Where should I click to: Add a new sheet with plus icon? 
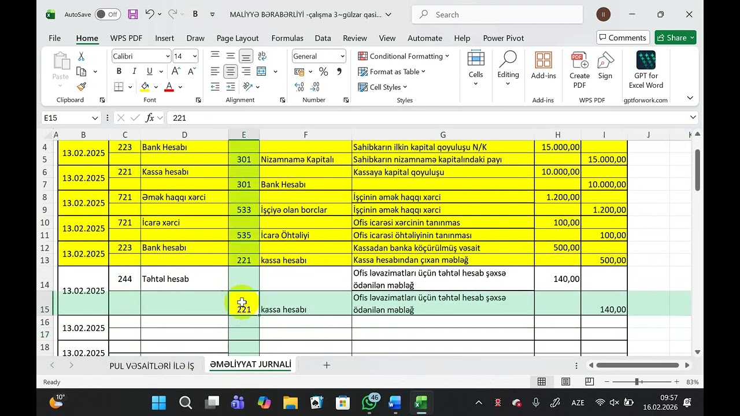tap(327, 365)
